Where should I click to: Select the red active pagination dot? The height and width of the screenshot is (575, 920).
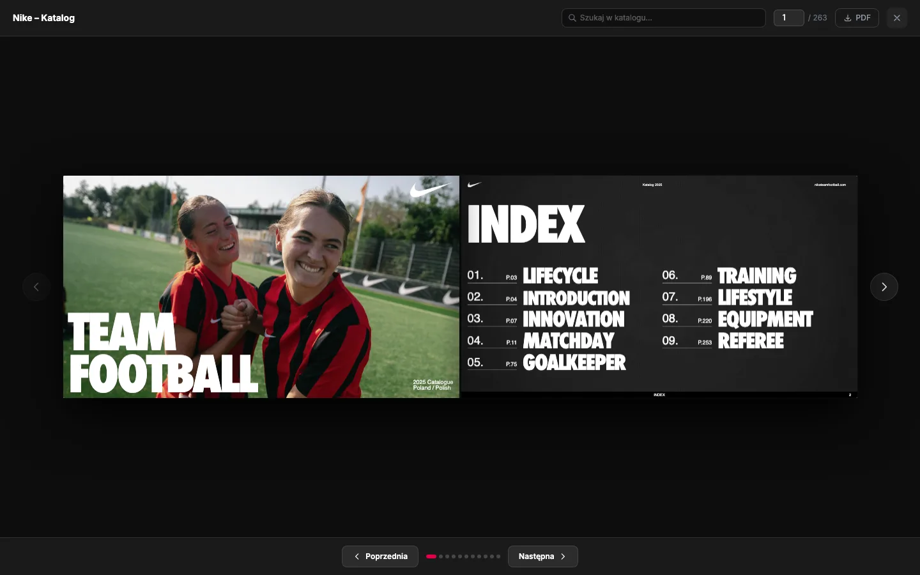coord(431,556)
